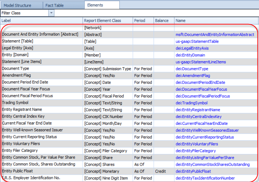Select 'Document Fiscal Year Focus' label
This screenshot has height=182, width=259.
[x=26, y=89]
